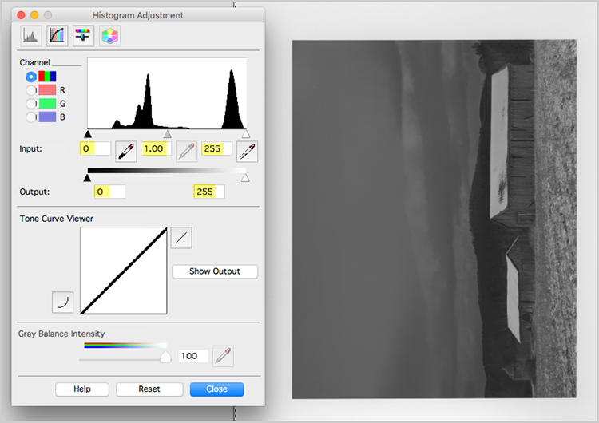Click the Help button

click(x=82, y=389)
